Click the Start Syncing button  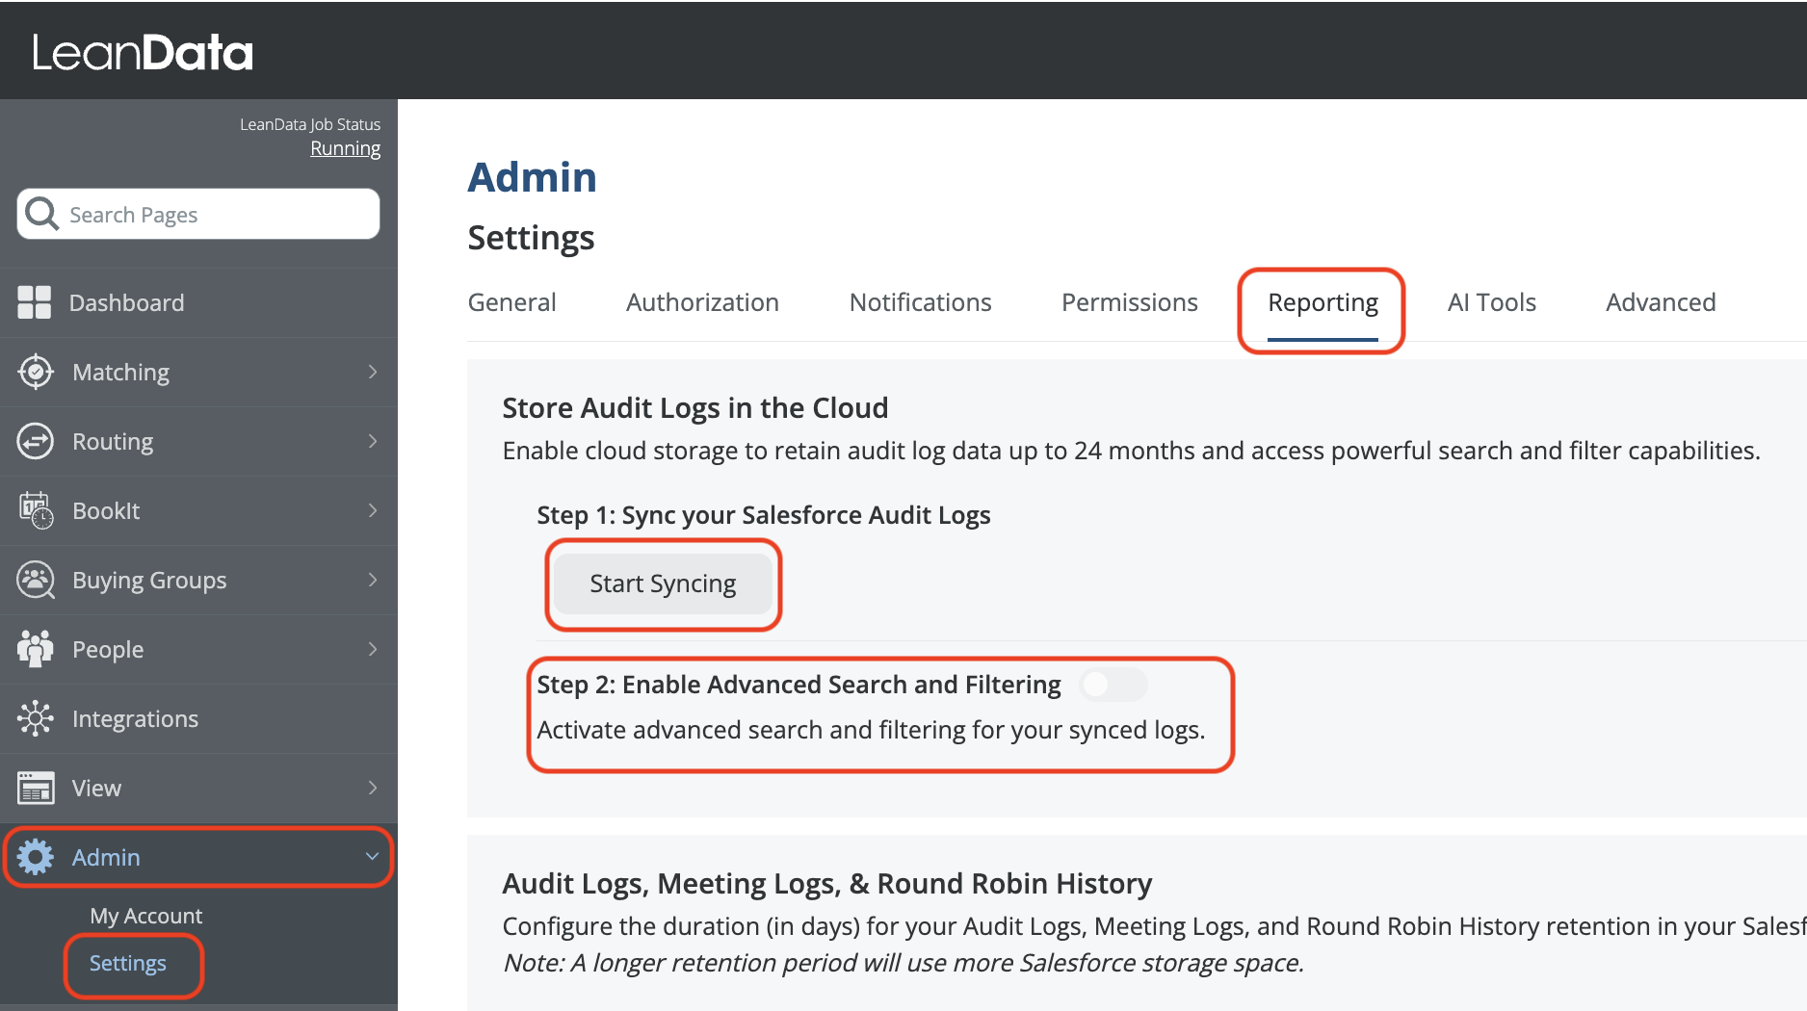tap(663, 583)
